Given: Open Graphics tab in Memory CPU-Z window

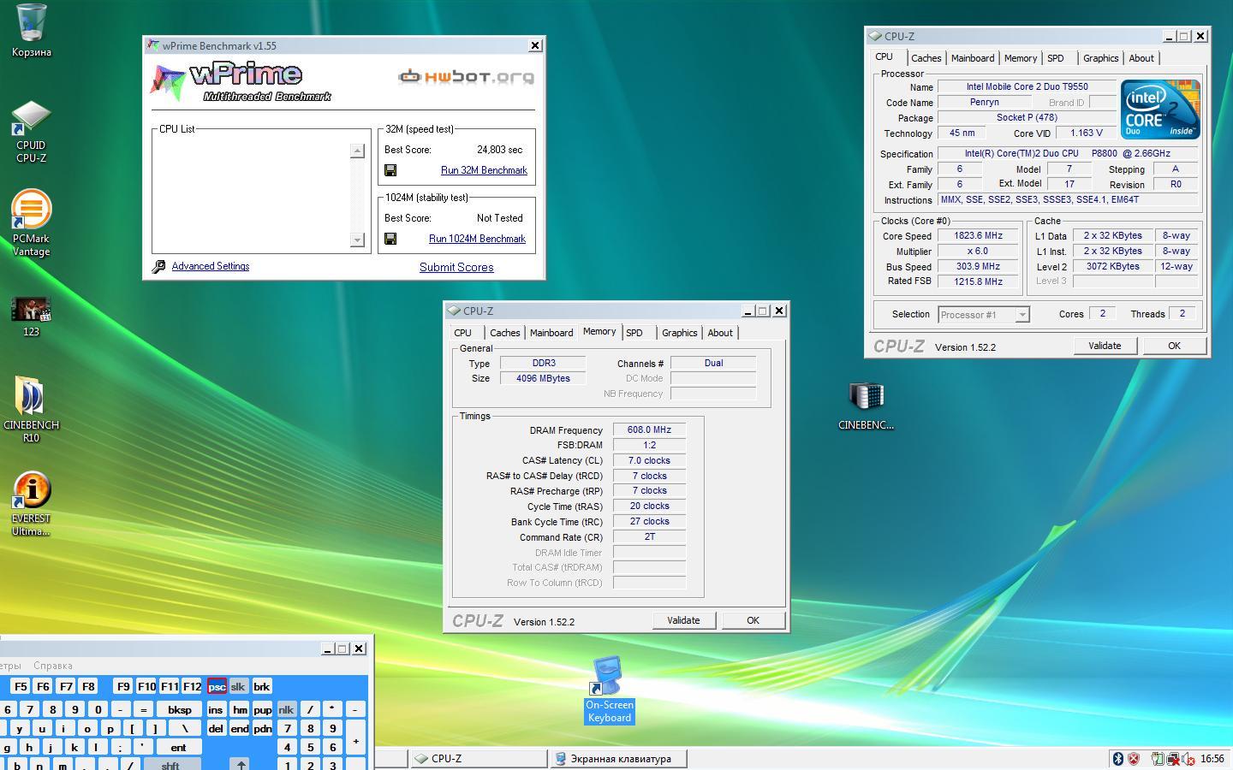Looking at the screenshot, I should 679,333.
